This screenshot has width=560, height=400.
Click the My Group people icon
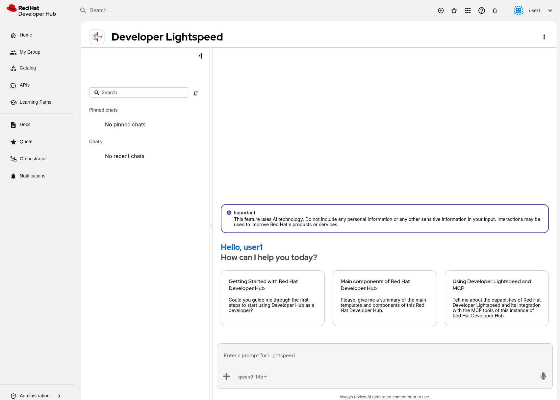13,52
